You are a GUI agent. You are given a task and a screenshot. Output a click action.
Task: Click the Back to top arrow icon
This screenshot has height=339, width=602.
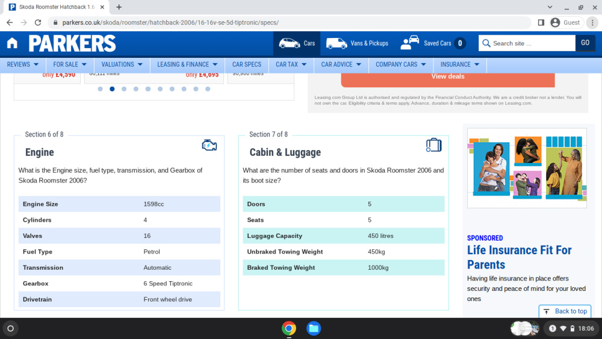click(x=547, y=311)
